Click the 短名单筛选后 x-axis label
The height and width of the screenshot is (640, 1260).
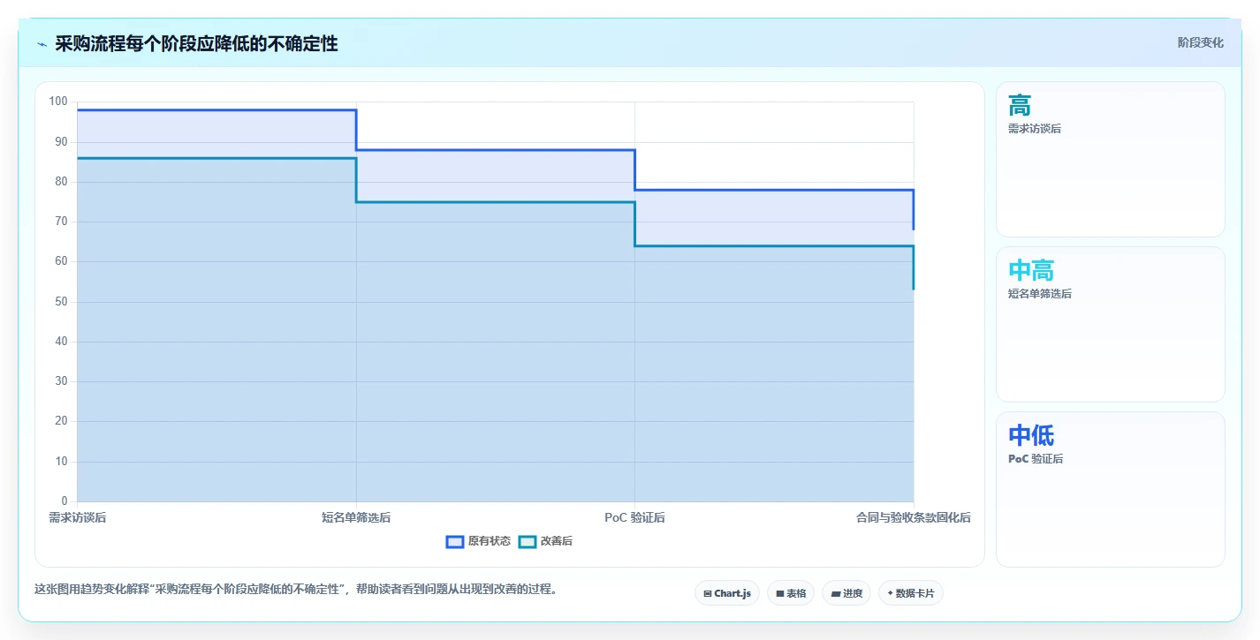point(356,518)
